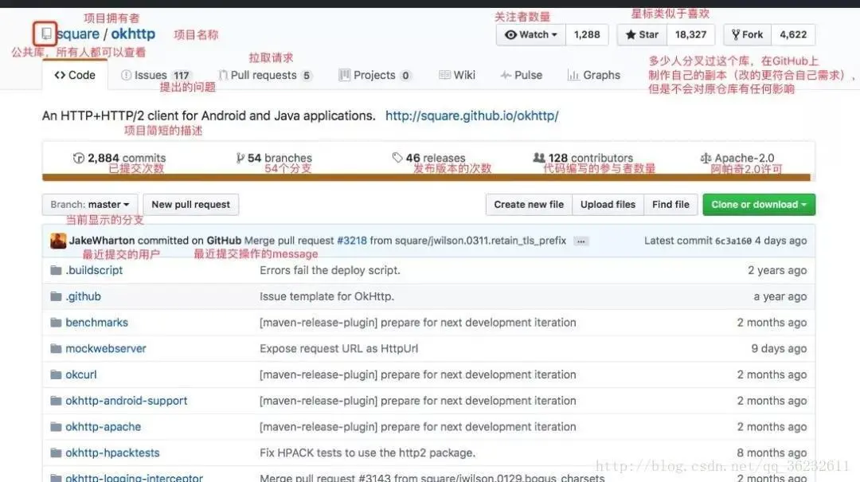
Task: Expand the truncated commit message with ellipsis
Action: click(580, 240)
